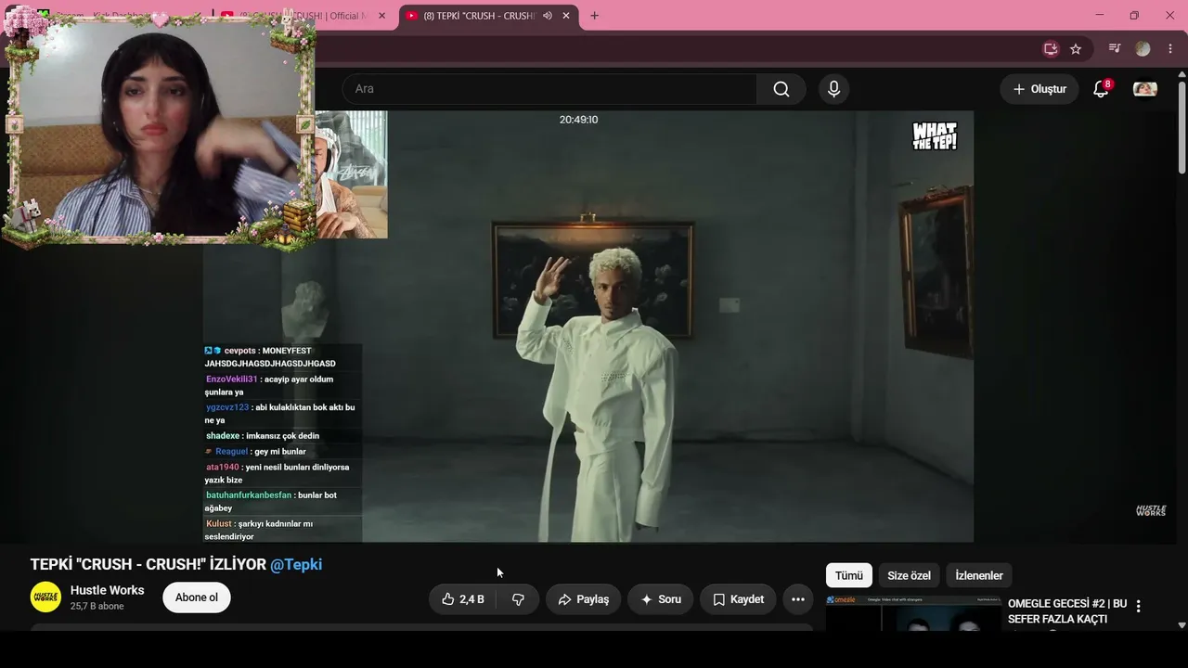
Task: Select the İzlenenler filter chip
Action: coord(979,575)
